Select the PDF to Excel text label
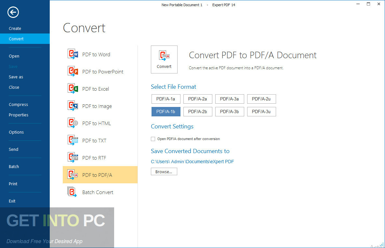Screen dimensions: 385x248 96,89
